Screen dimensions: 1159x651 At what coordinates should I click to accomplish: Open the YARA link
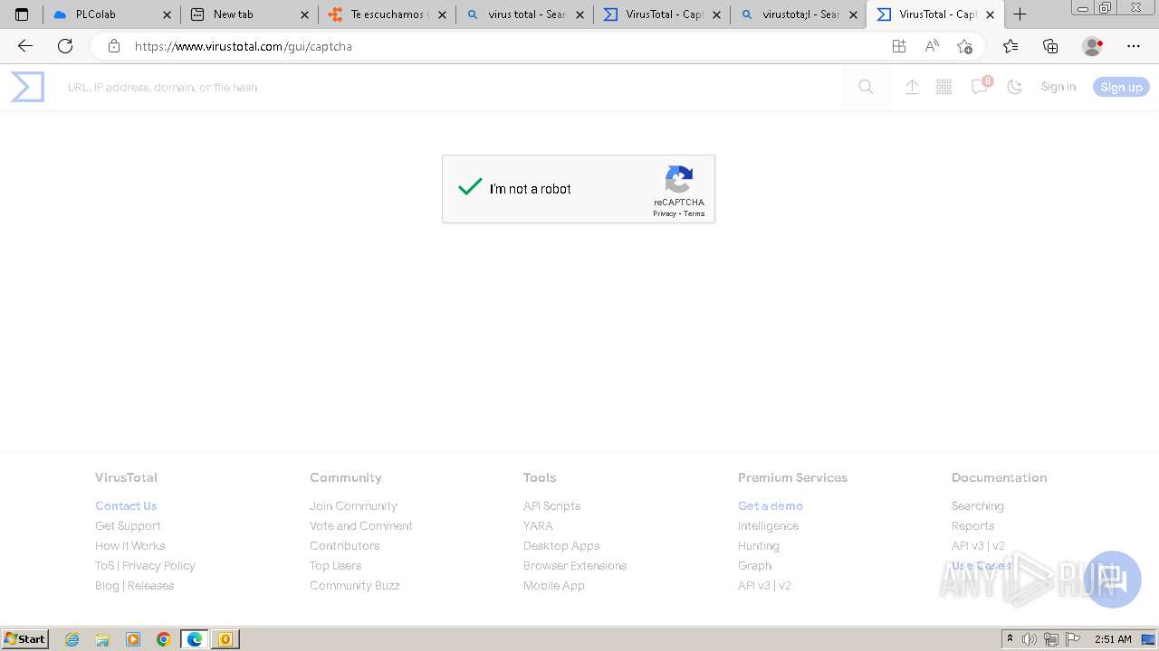tap(538, 525)
